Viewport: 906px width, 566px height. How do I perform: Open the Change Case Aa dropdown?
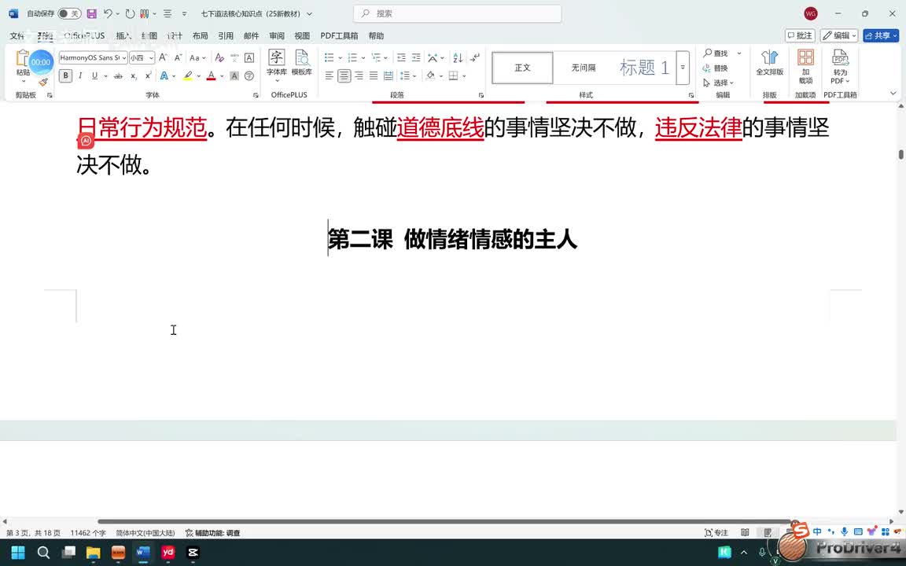197,57
